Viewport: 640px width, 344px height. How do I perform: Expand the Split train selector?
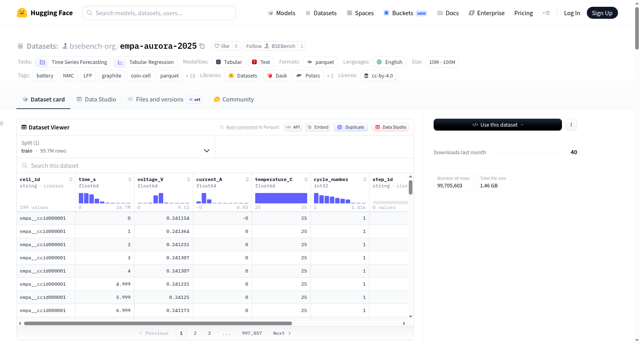(116, 147)
